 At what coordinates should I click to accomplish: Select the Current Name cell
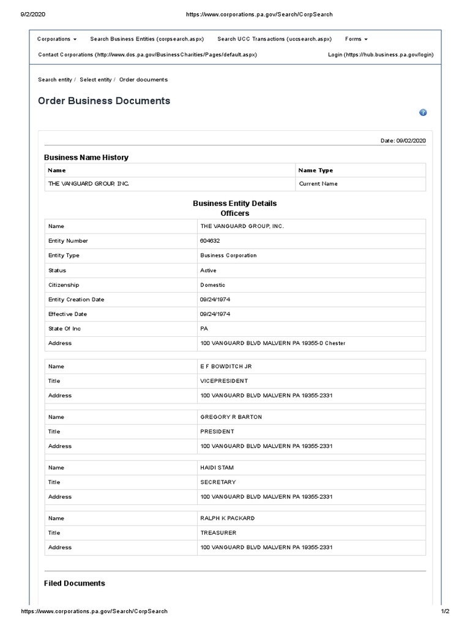[318, 184]
